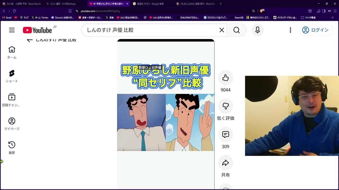Image resolution: width=339 pixels, height=190 pixels.
Task: Start voice search with the microphone
Action: tap(257, 30)
